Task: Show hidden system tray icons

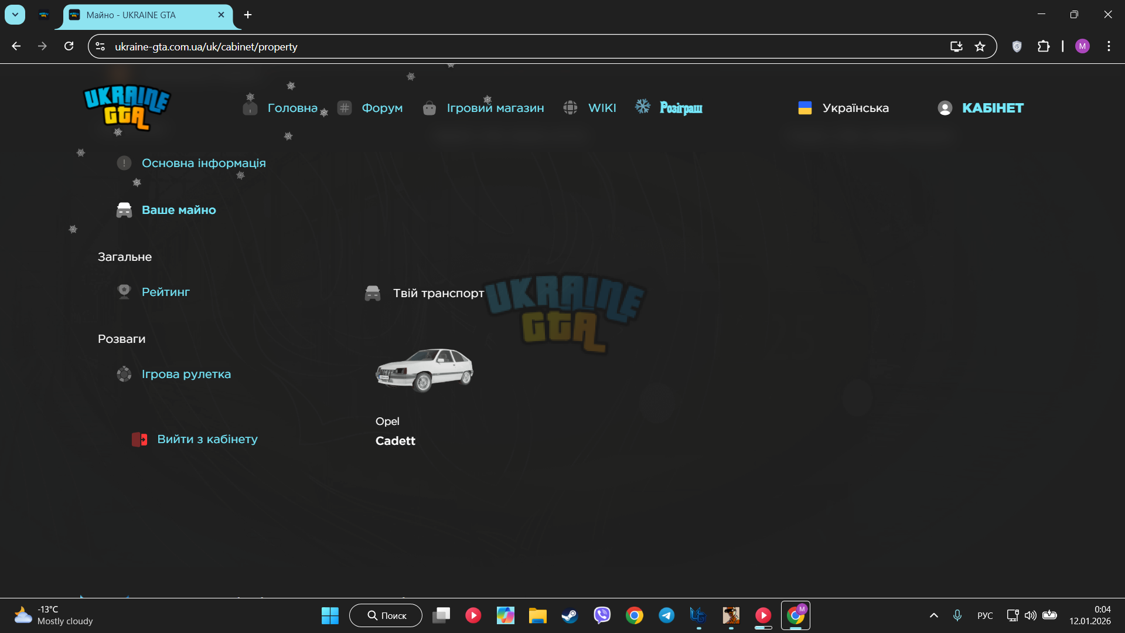Action: tap(934, 615)
